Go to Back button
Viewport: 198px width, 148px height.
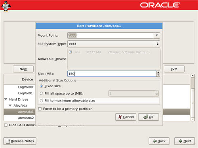click(159, 141)
